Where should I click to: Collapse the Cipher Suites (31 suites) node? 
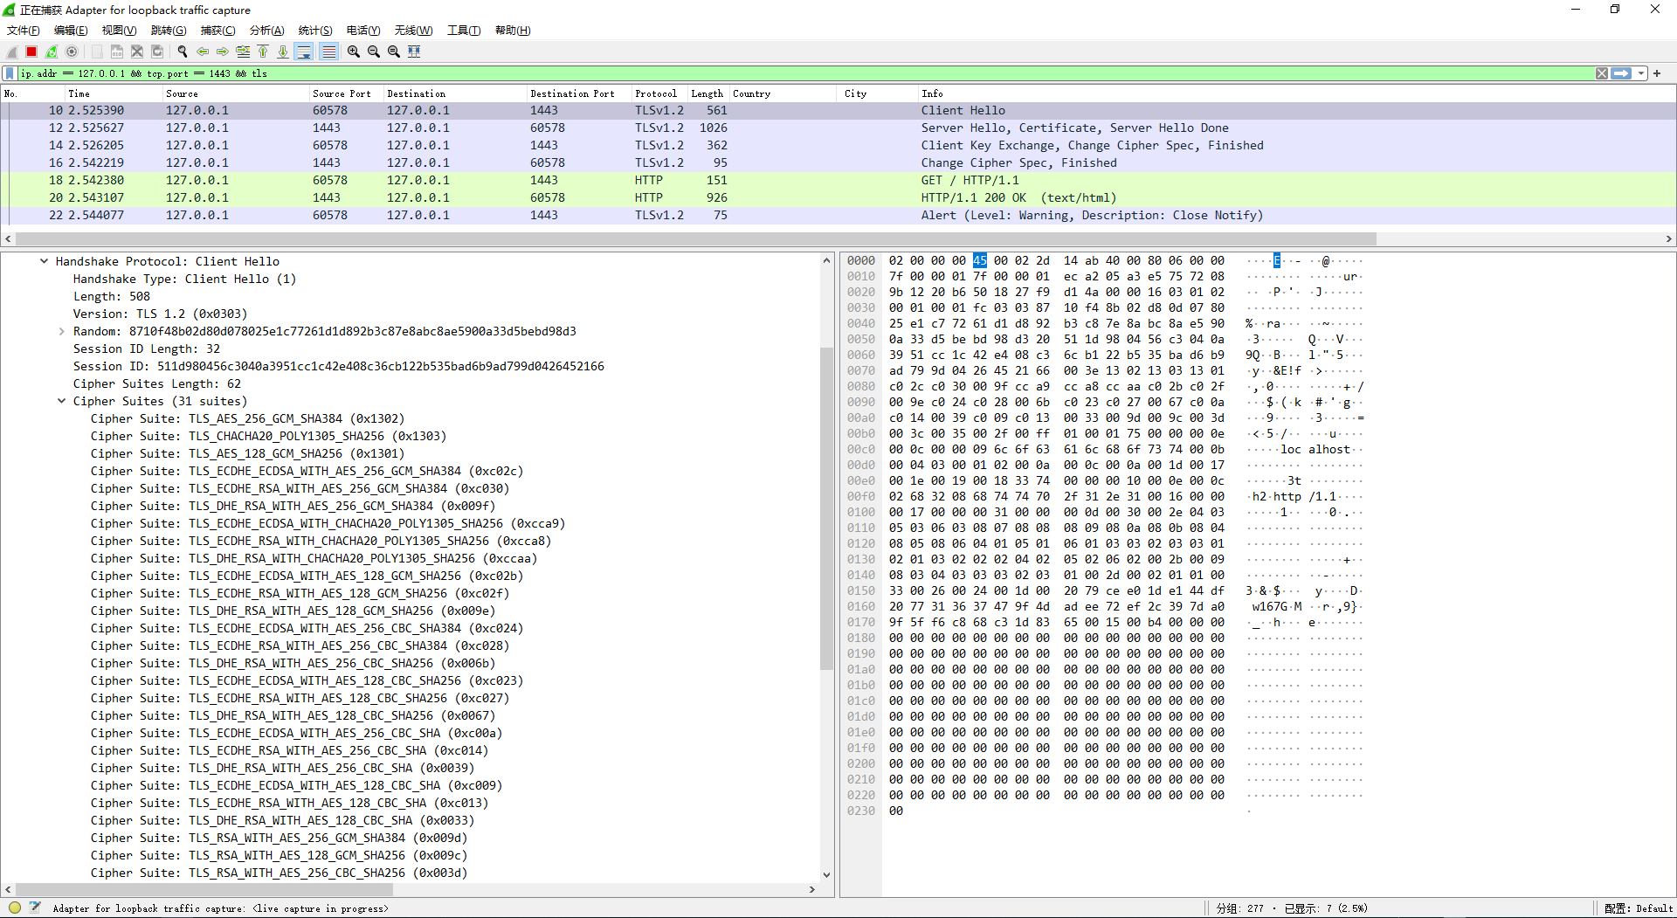61,401
